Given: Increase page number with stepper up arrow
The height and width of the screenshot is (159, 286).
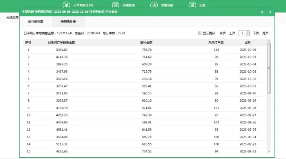Looking at the screenshot, I should 248,32.
